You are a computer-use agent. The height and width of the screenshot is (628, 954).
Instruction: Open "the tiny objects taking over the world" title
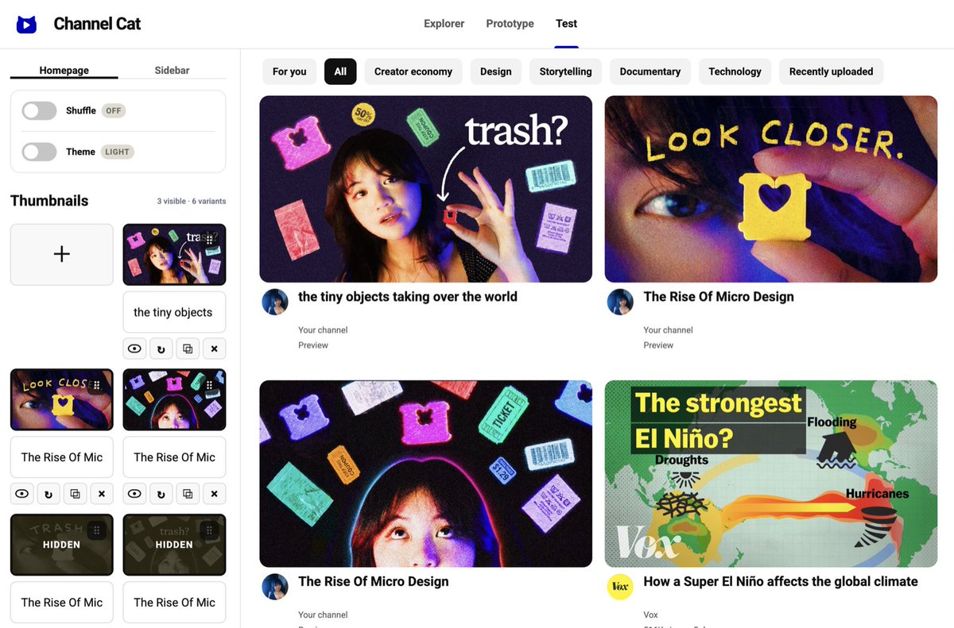(x=408, y=297)
